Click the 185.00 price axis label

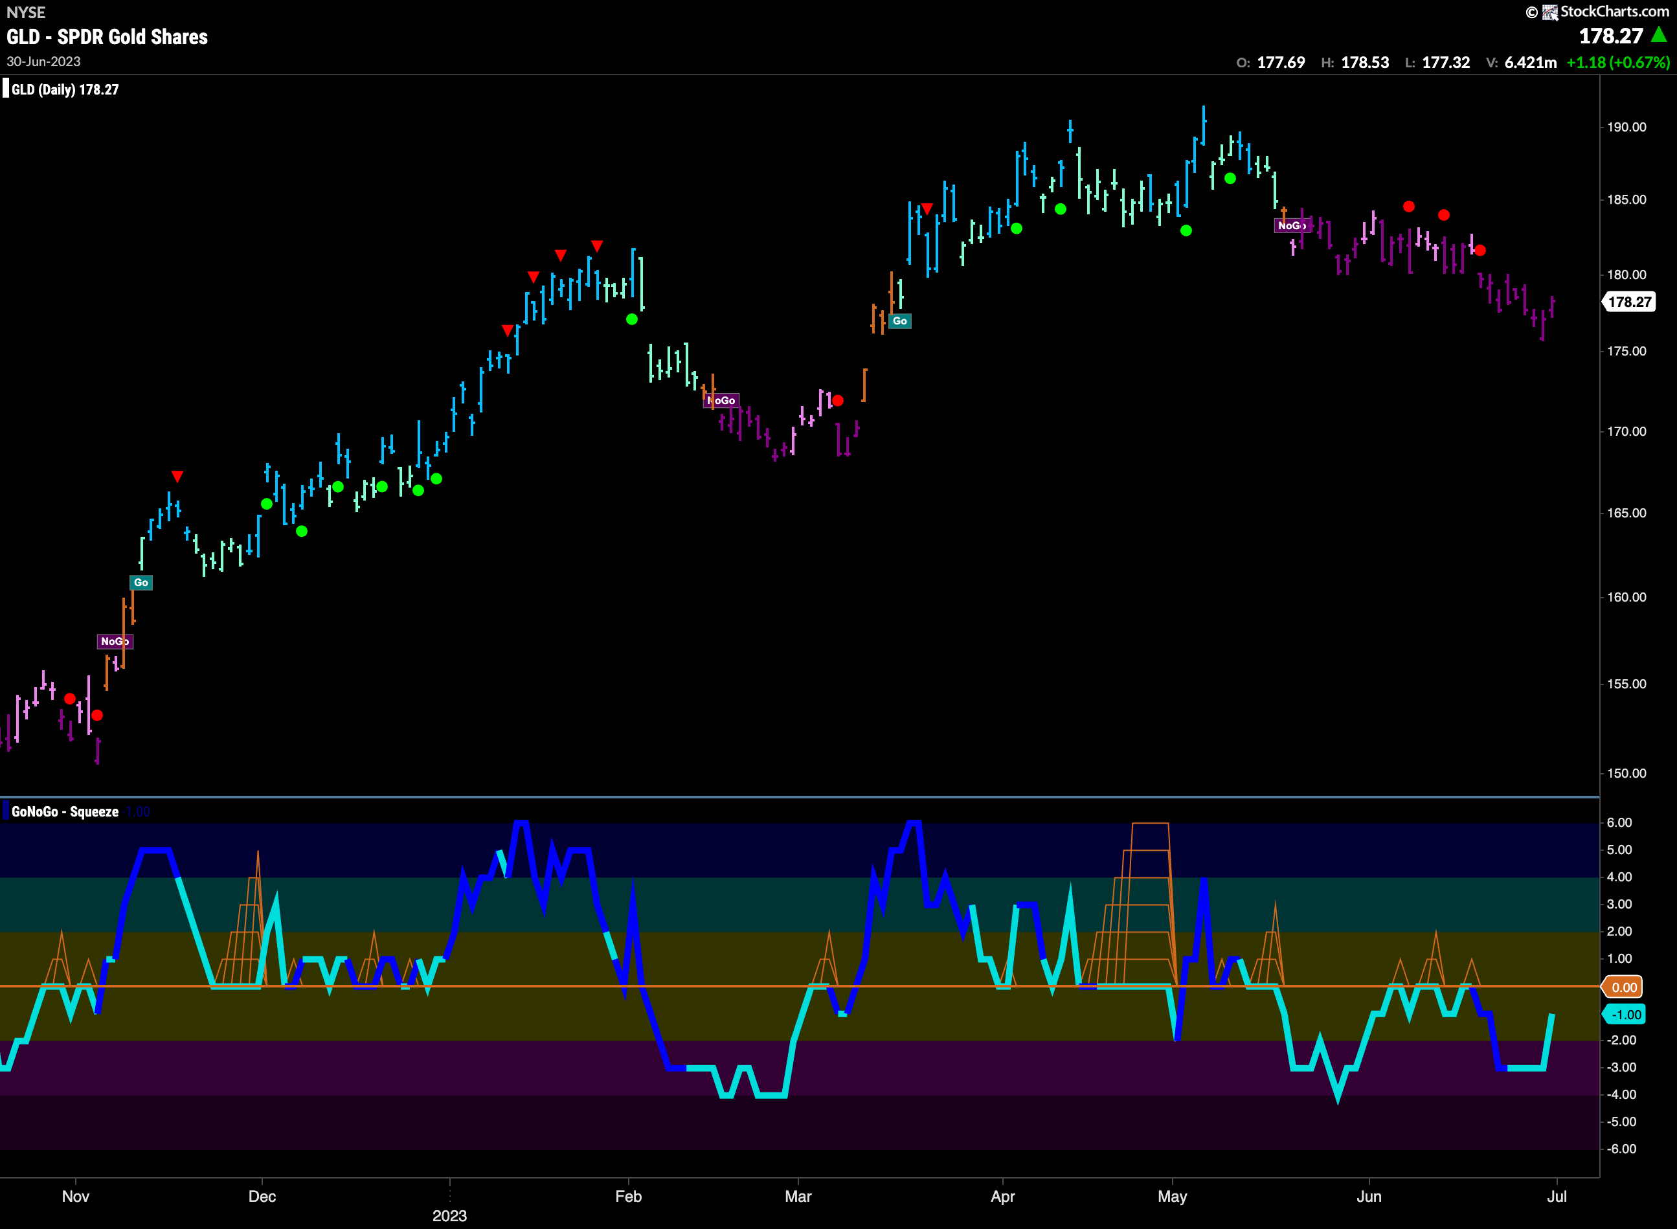tap(1626, 199)
